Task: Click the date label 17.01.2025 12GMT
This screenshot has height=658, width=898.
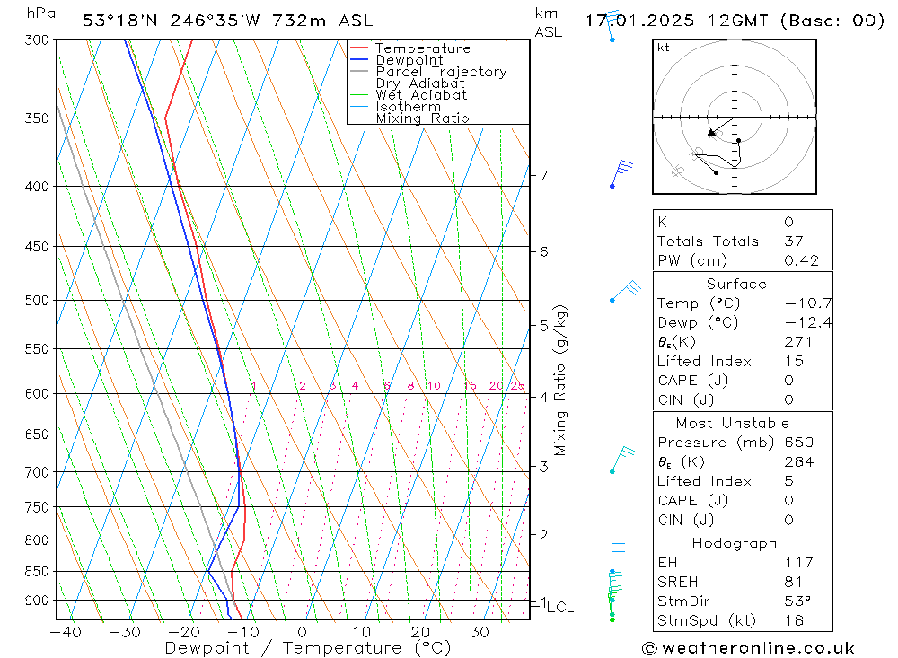Action: pyautogui.click(x=676, y=21)
